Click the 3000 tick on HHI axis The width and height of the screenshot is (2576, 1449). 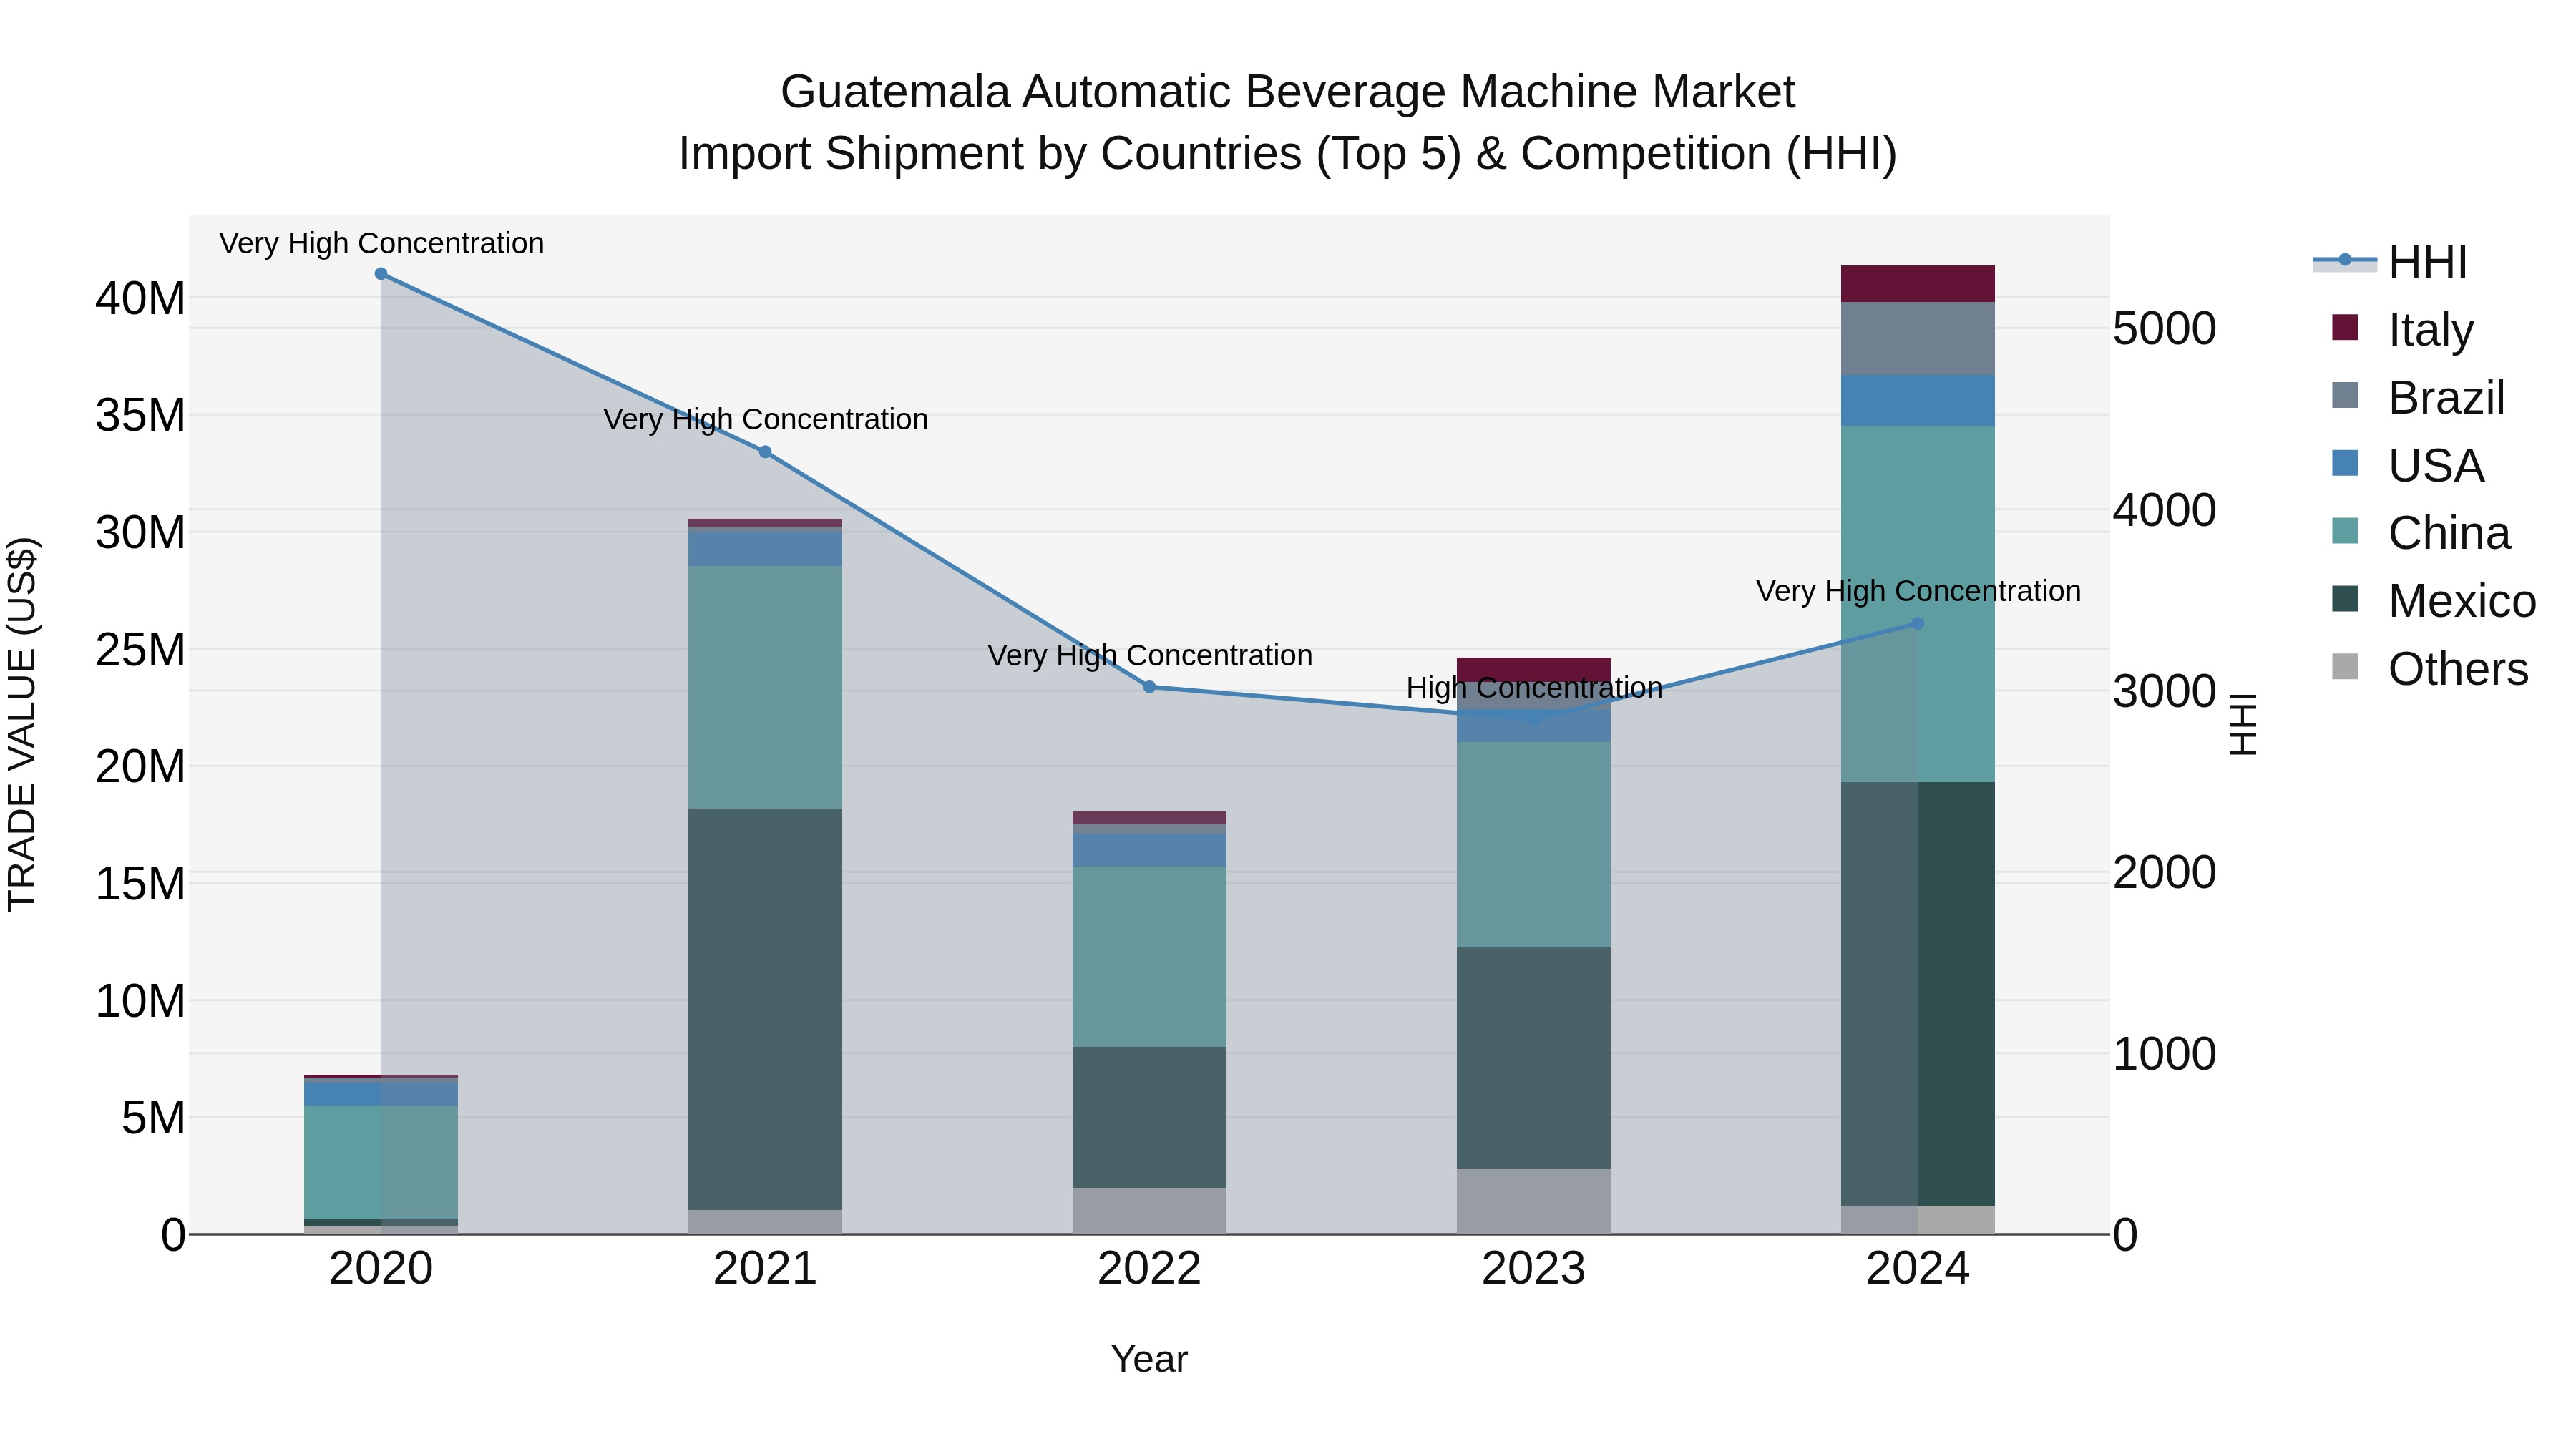pyautogui.click(x=2164, y=691)
